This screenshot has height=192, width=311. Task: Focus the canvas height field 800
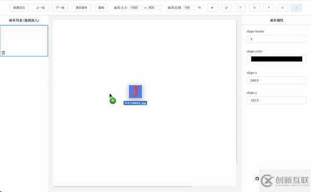point(154,8)
